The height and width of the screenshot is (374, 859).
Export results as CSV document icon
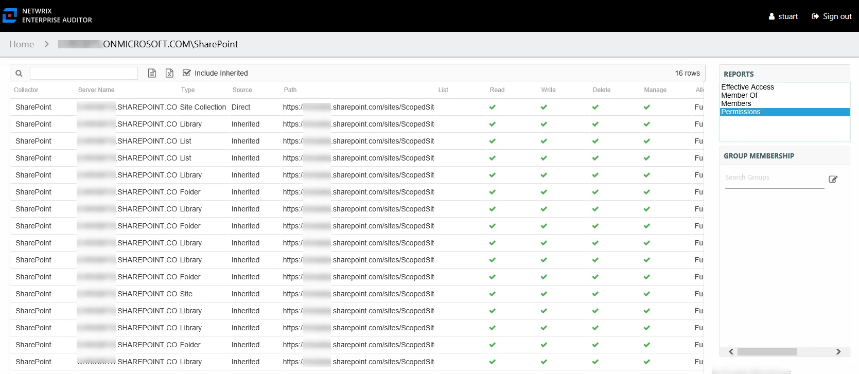point(152,73)
